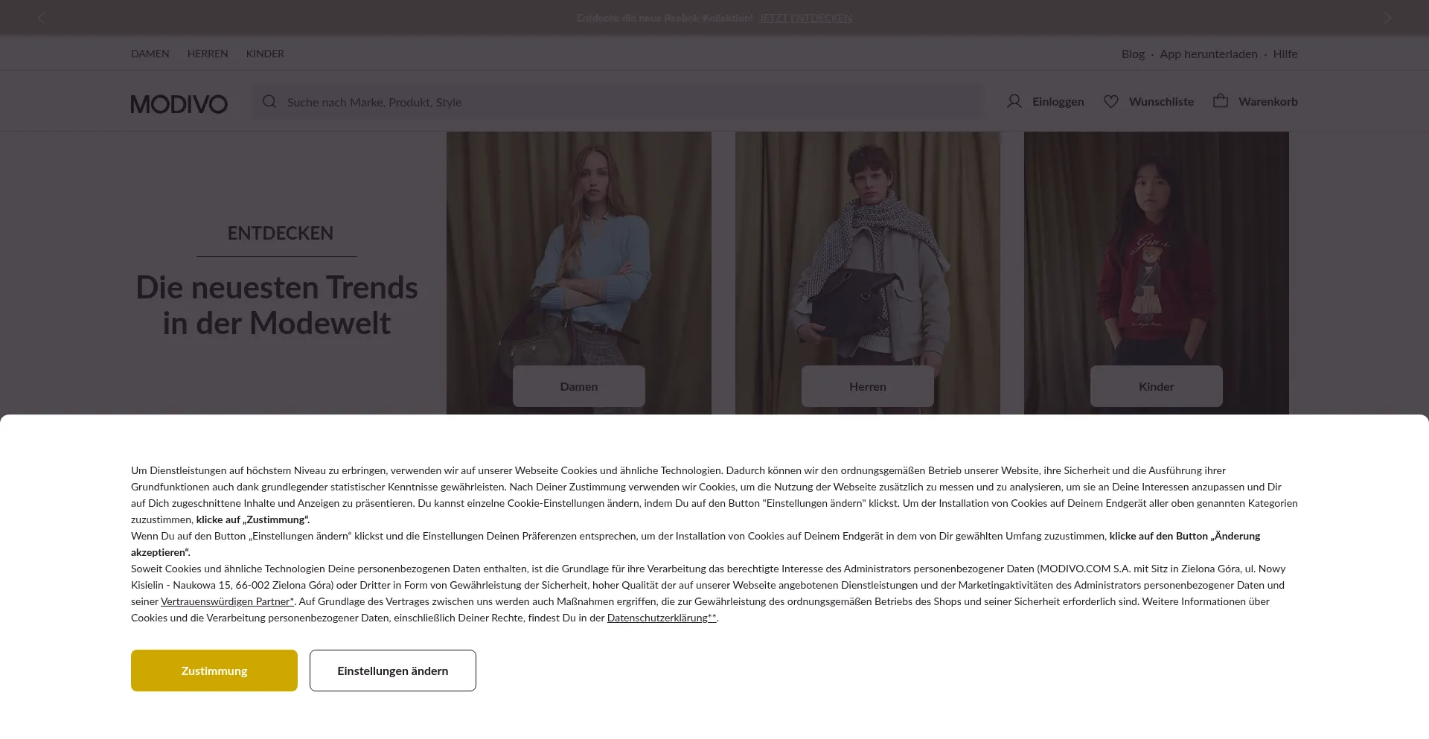Open the Einloggen user account icon

click(x=1014, y=101)
